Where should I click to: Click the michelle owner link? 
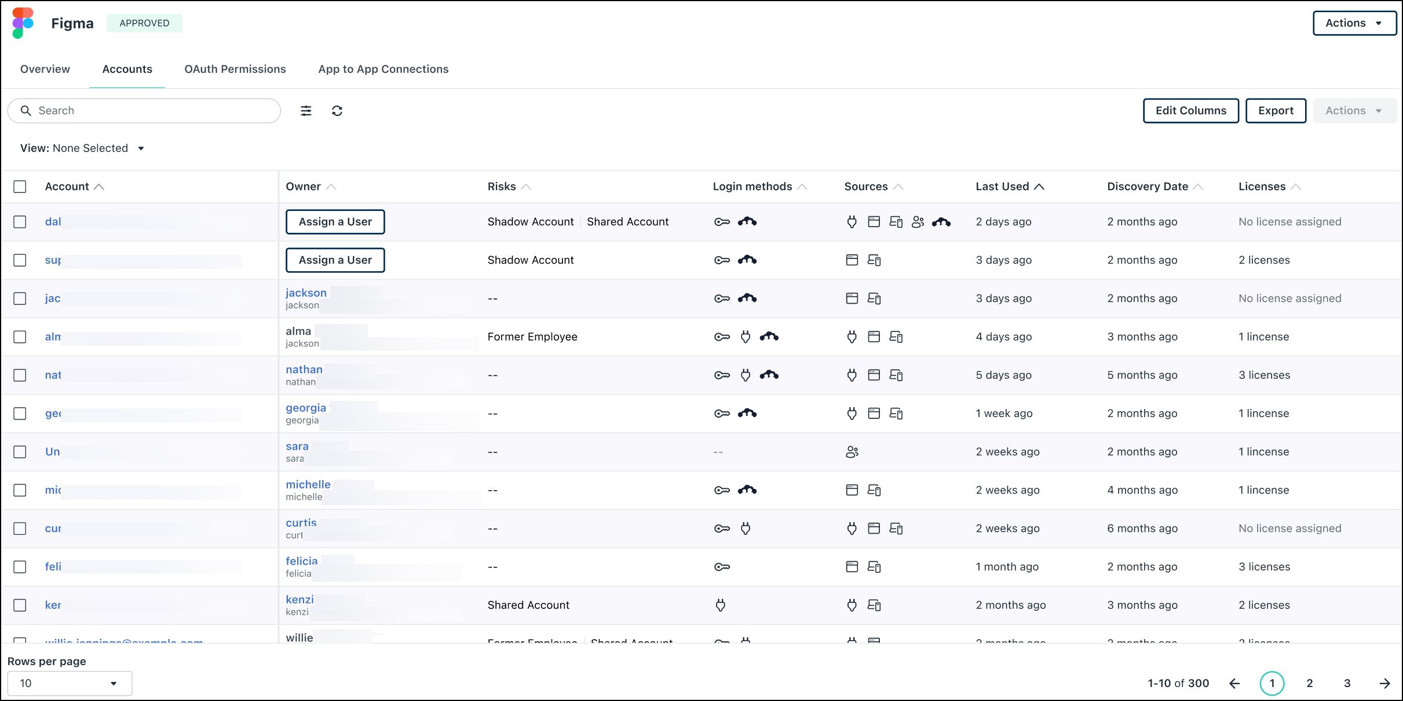coord(308,484)
